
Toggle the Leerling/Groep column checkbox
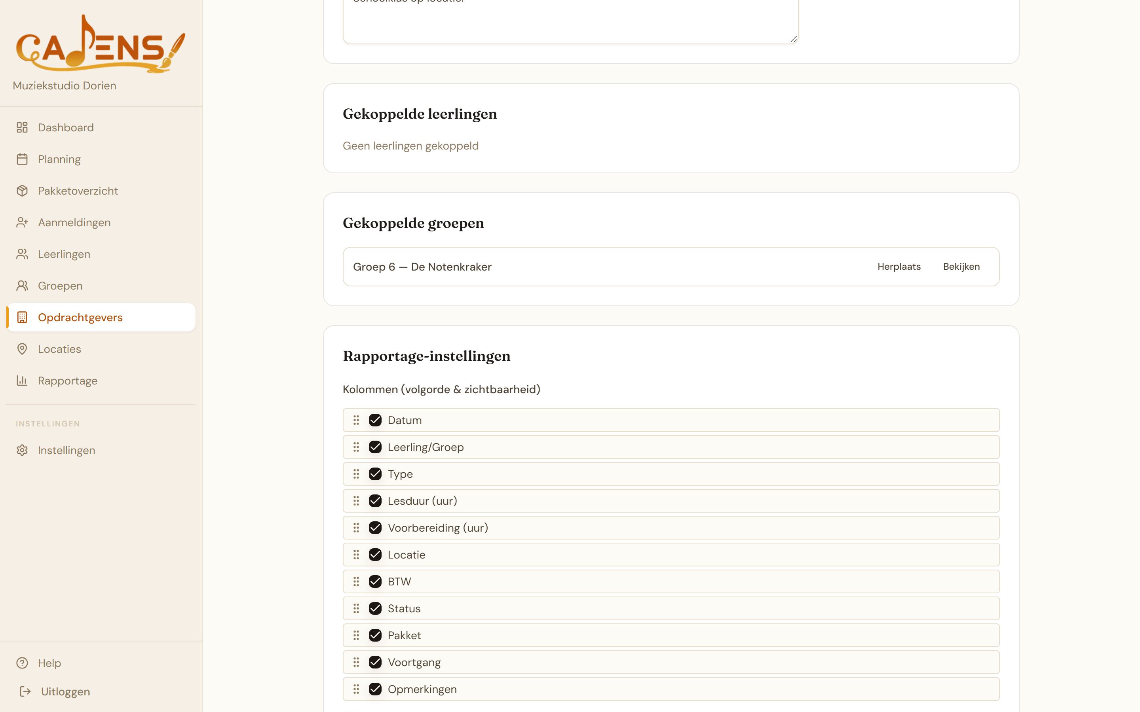click(375, 447)
